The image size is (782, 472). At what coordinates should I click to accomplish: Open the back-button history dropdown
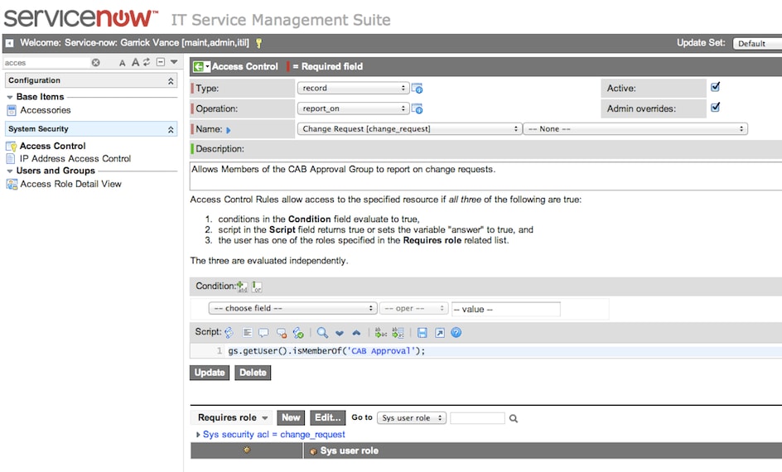coord(207,67)
